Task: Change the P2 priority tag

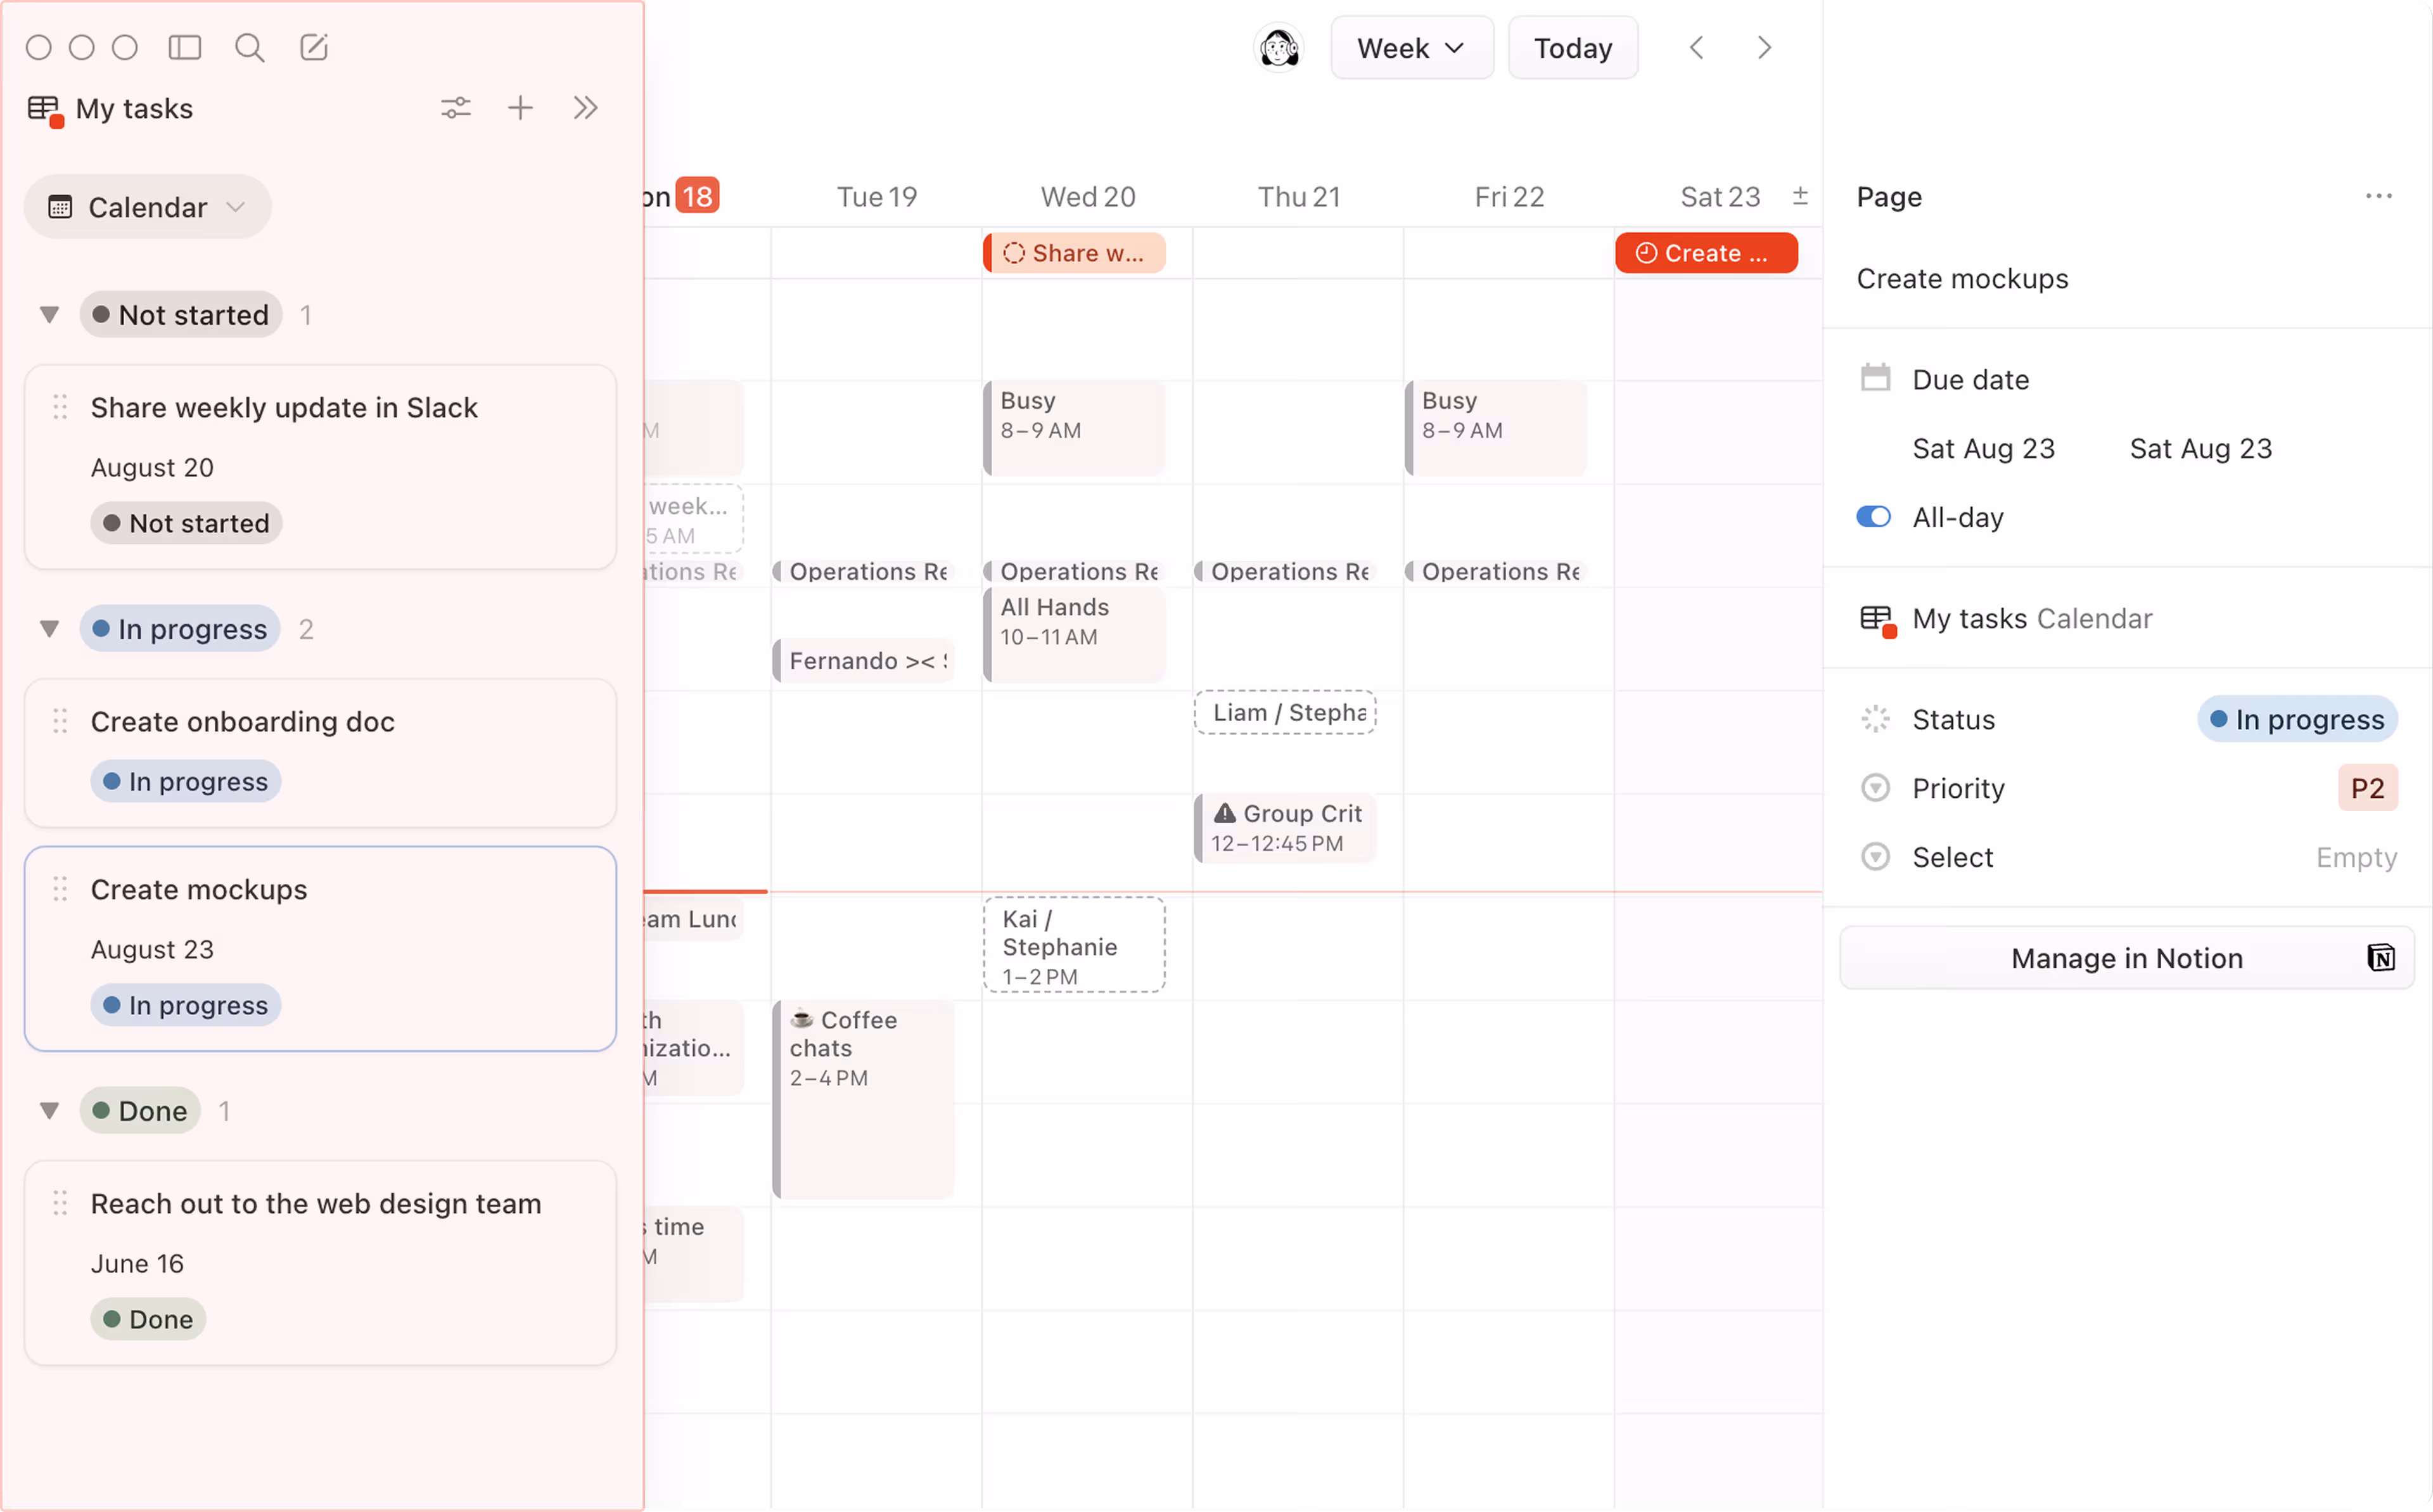Action: pos(2366,788)
